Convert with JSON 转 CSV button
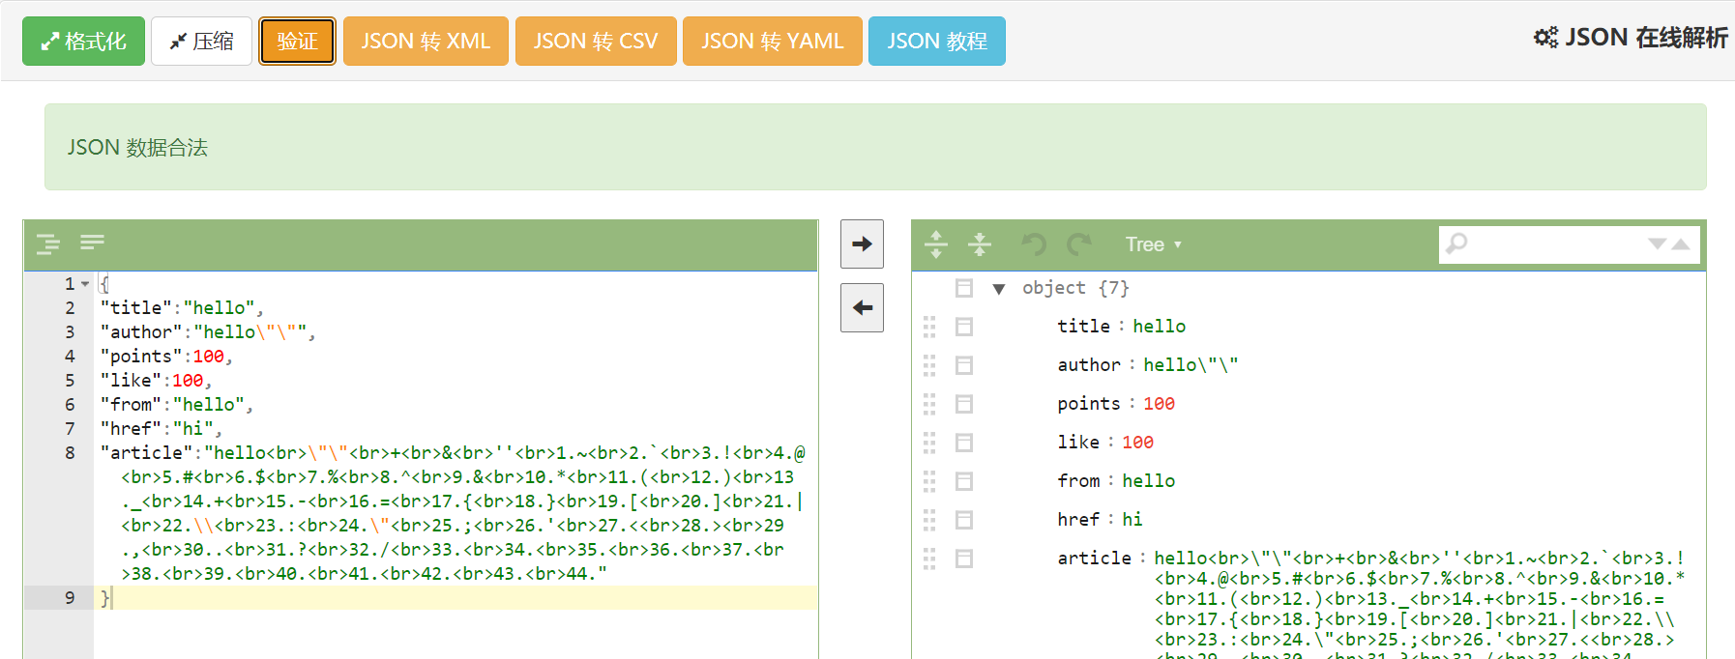This screenshot has height=659, width=1735. pyautogui.click(x=596, y=42)
